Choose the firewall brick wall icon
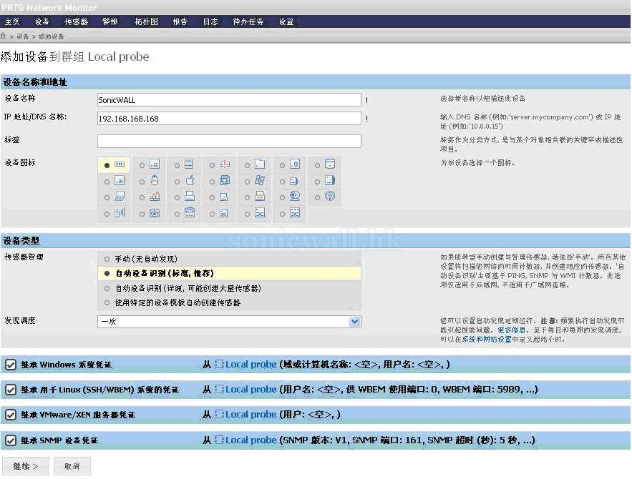This screenshot has height=479, width=632. tap(155, 197)
